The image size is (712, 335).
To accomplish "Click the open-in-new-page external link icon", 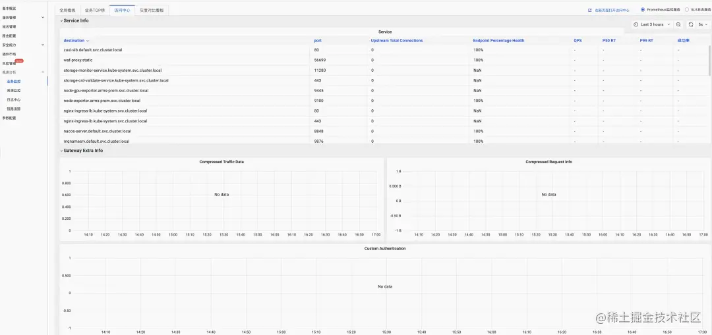I will pyautogui.click(x=590, y=10).
